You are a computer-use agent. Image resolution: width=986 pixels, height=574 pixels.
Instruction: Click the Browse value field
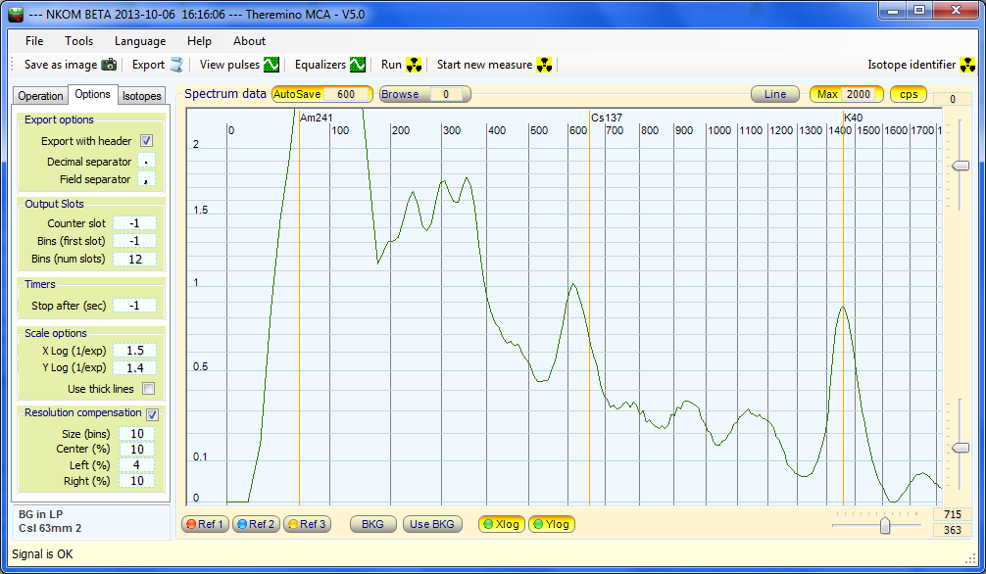click(446, 94)
